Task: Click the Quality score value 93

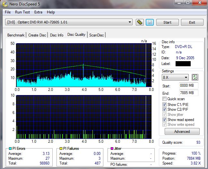Action: coord(198,142)
